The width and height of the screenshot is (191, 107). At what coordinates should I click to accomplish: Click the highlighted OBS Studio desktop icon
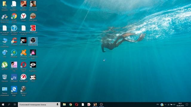point(33,41)
